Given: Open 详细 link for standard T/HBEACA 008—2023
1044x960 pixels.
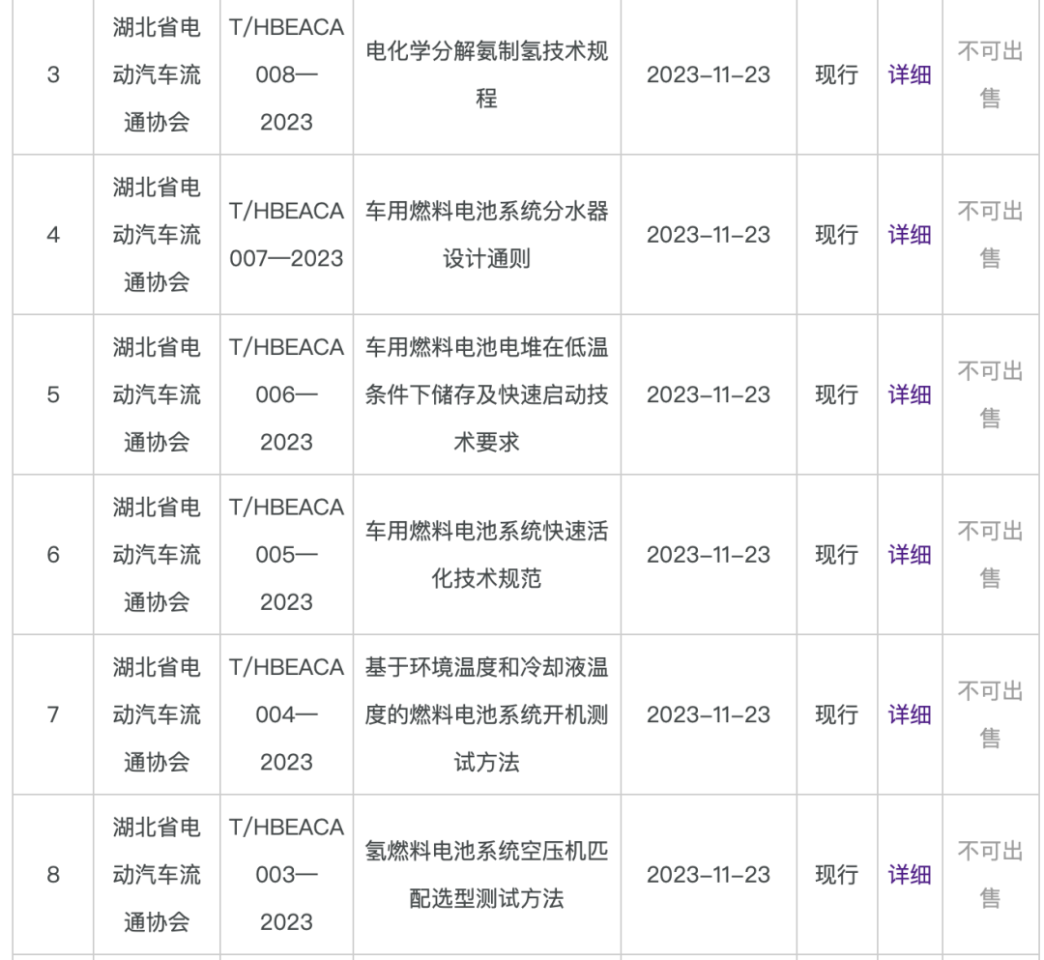Looking at the screenshot, I should (908, 74).
